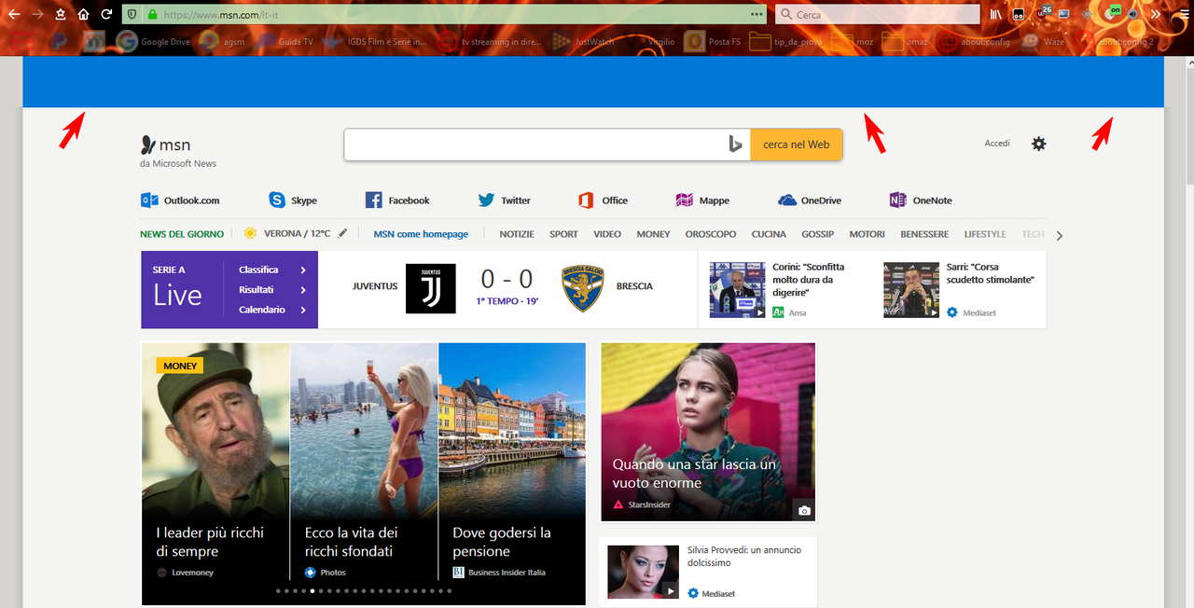
Task: Go back with the browser back arrow
Action: (x=14, y=14)
